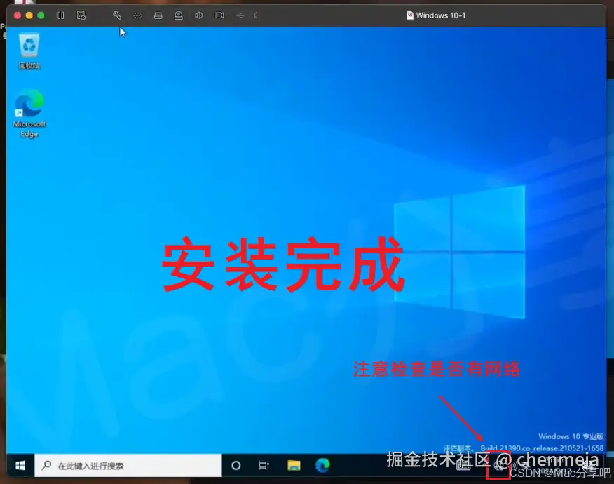
Task: Open Task View on the Windows taskbar
Action: coord(264,465)
